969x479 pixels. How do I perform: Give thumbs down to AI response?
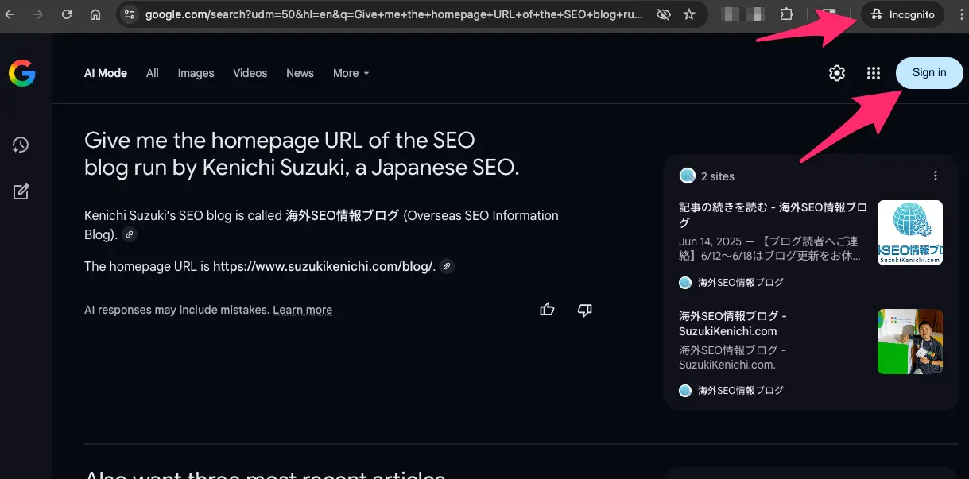584,310
